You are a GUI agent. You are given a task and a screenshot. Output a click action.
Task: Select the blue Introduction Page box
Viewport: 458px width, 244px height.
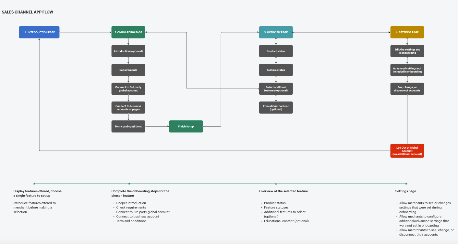39,32
